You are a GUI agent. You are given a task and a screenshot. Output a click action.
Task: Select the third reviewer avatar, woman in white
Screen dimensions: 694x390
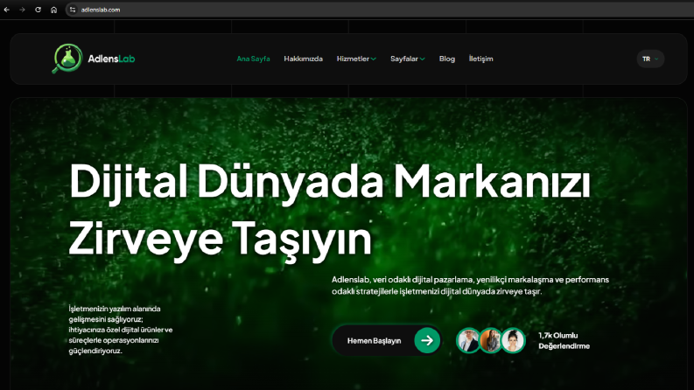513,340
